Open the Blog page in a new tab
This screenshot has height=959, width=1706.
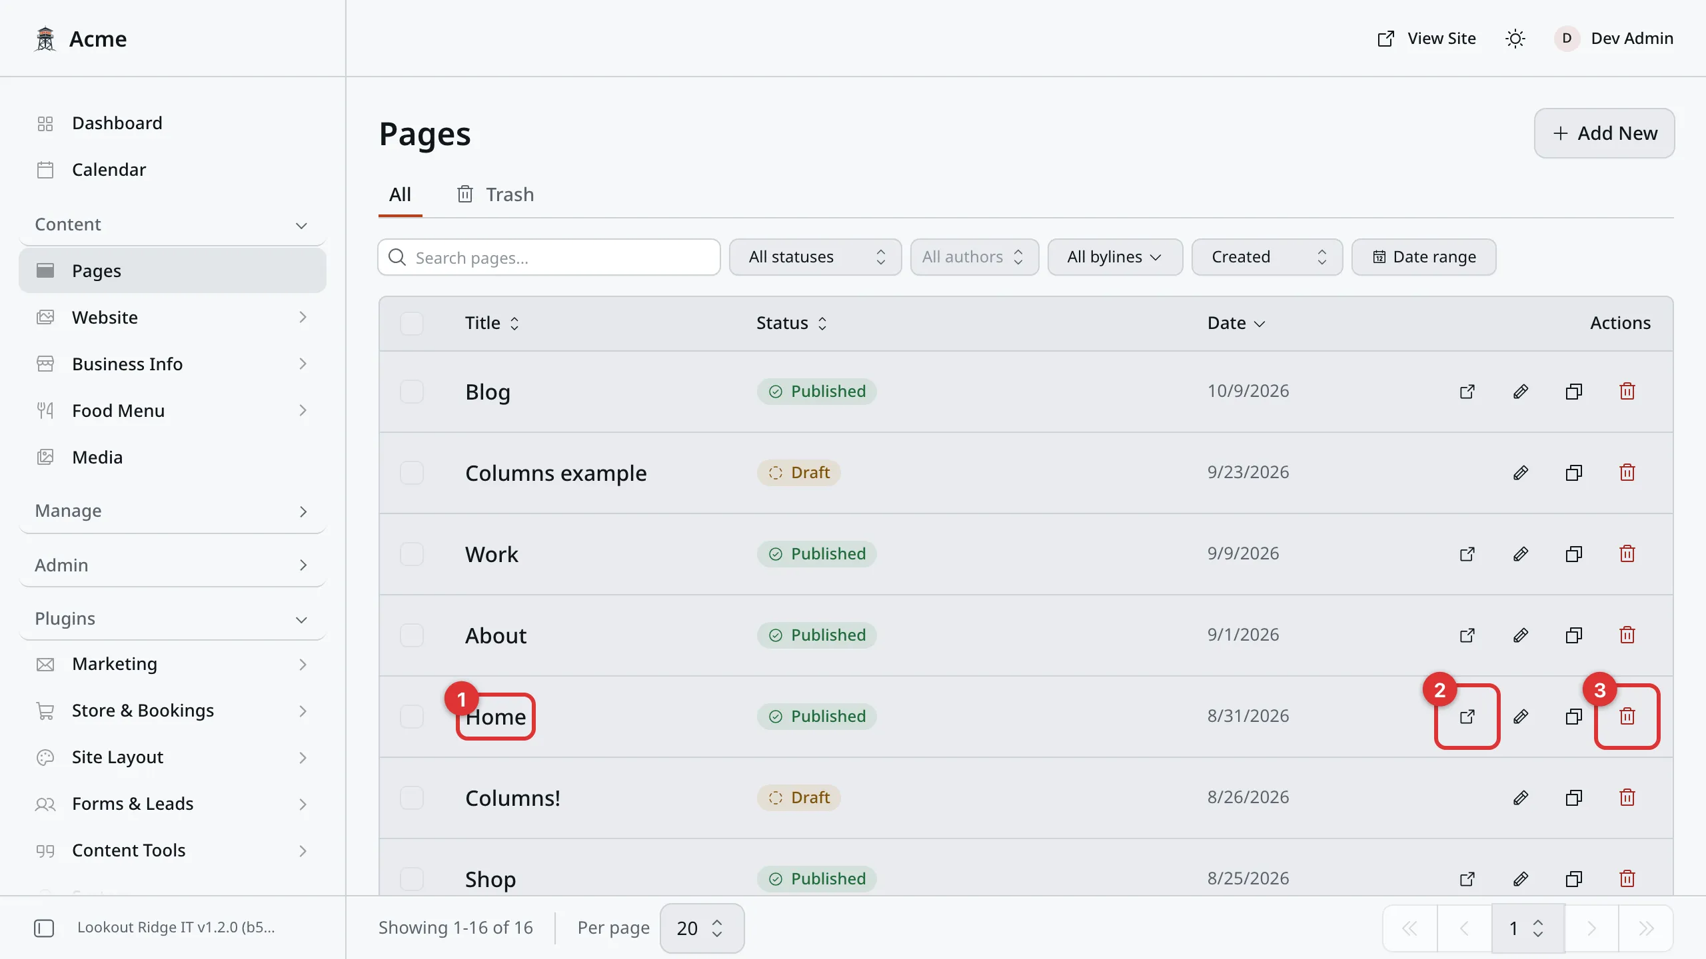[x=1467, y=392]
